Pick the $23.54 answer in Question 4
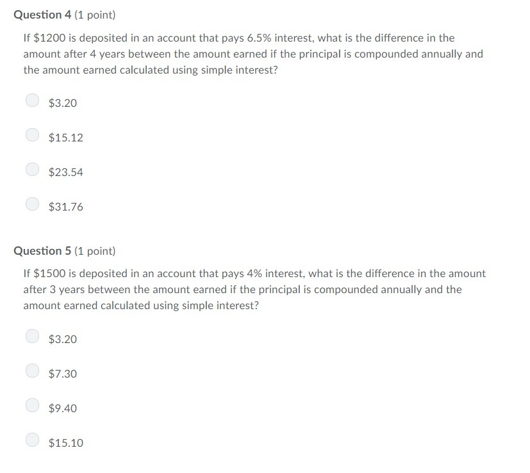 33,170
